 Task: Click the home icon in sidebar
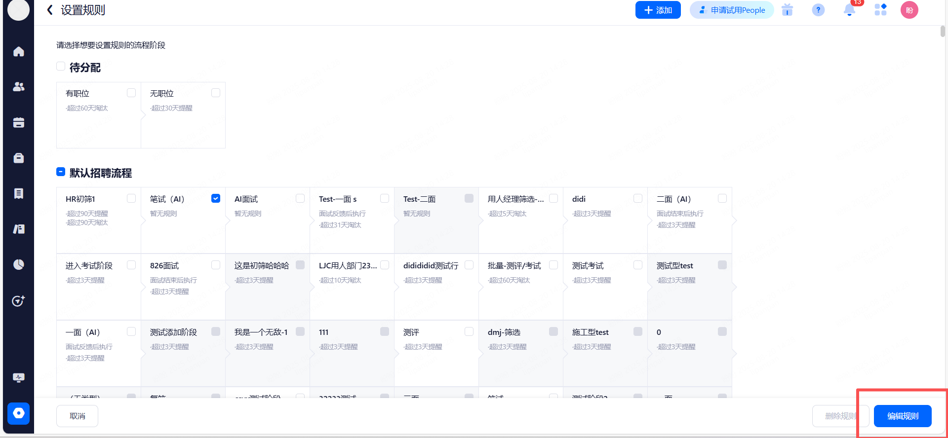19,52
